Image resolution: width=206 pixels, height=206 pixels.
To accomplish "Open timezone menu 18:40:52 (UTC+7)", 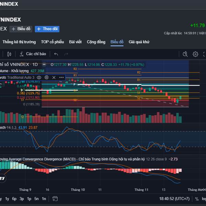I will (174, 199).
